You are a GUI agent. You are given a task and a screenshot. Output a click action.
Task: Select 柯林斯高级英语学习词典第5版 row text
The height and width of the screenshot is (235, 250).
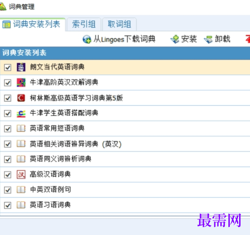pyautogui.click(x=77, y=98)
